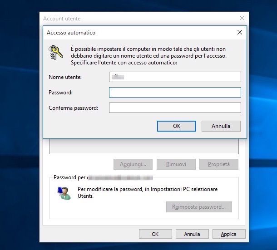277x250 pixels.
Task: Close the Accesso automatico dialog
Action: click(x=240, y=32)
